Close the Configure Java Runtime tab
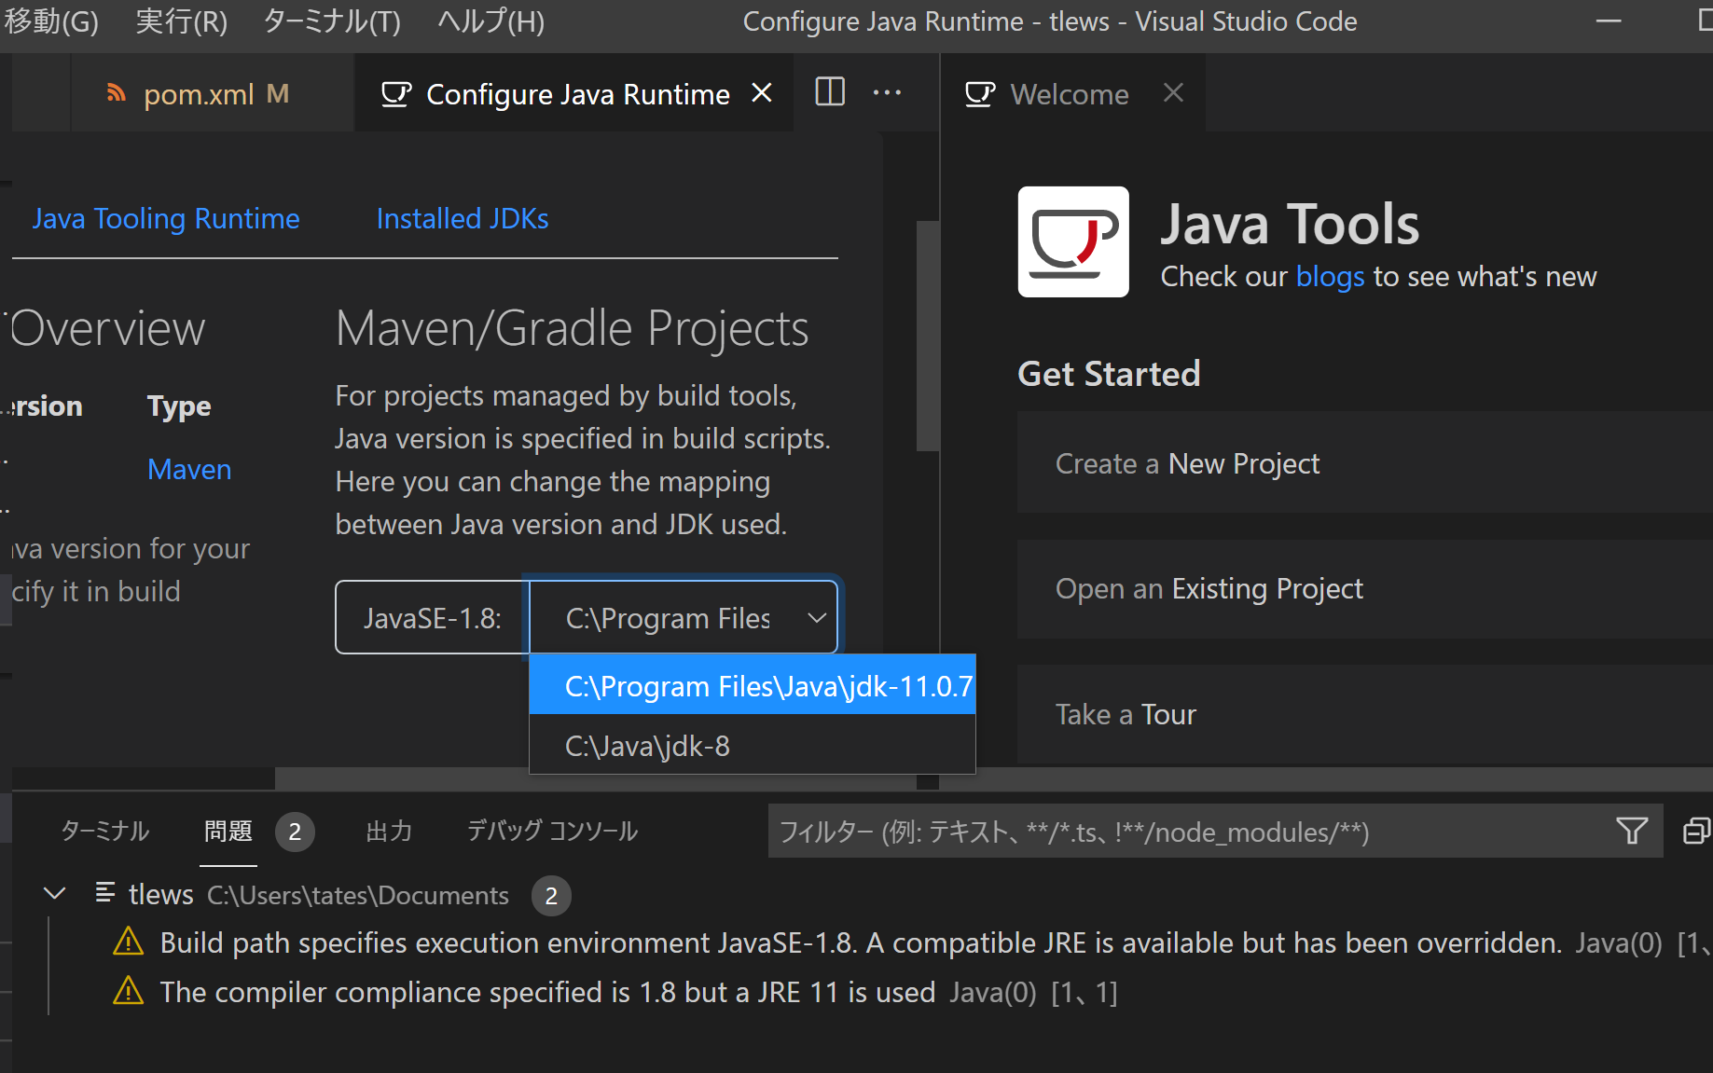Image resolution: width=1713 pixels, height=1073 pixels. (762, 92)
